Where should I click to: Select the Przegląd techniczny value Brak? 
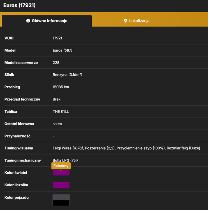pos(56,99)
